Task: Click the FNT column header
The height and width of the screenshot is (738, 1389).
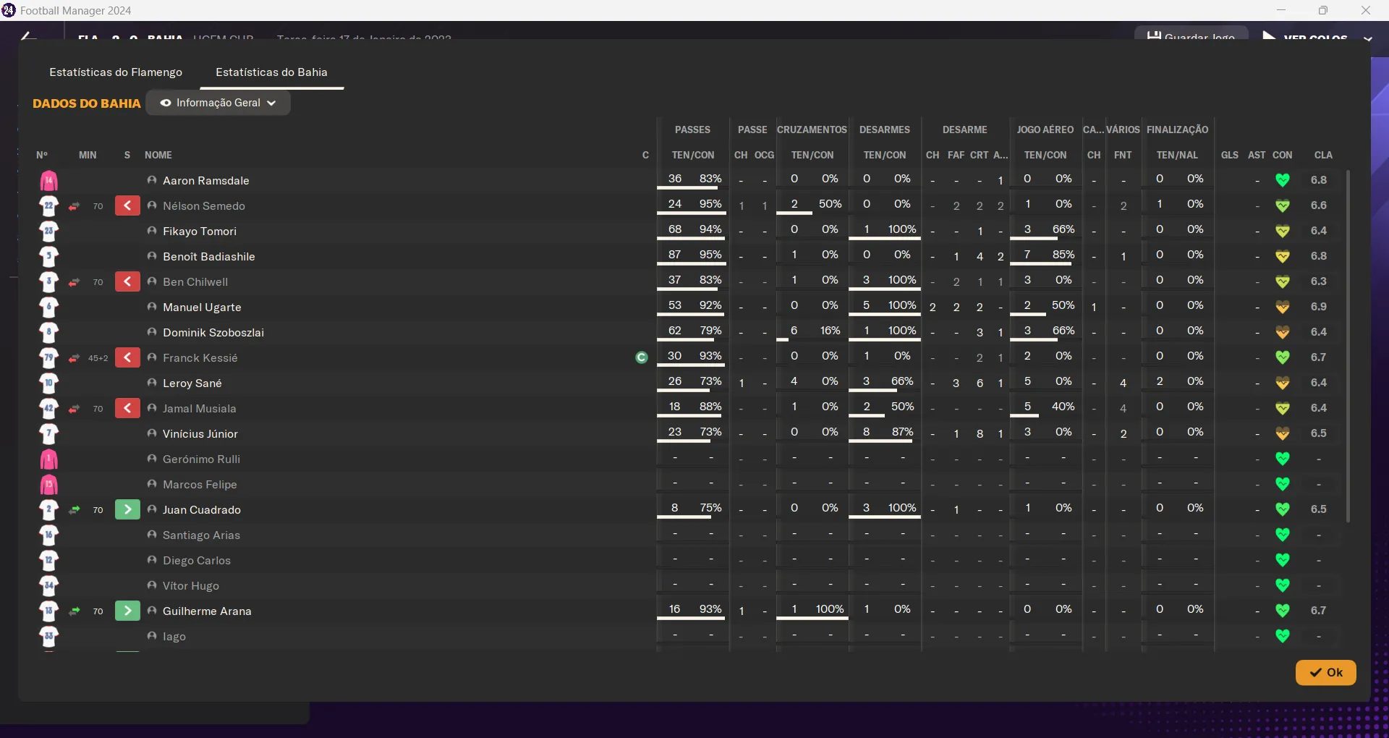Action: pos(1123,155)
